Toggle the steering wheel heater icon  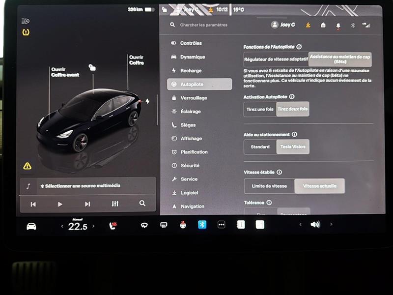click(183, 225)
